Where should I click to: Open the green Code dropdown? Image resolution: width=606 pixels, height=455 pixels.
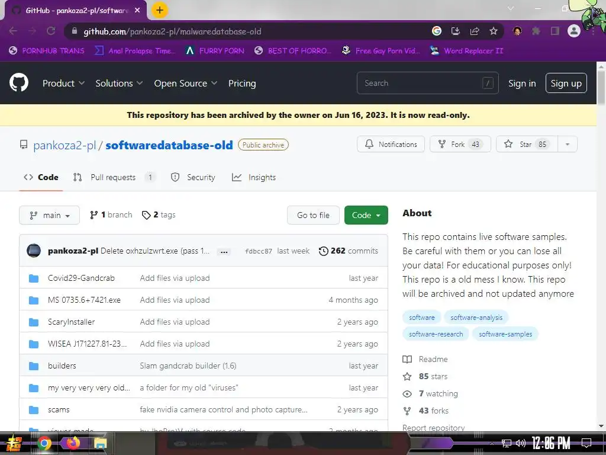(366, 215)
